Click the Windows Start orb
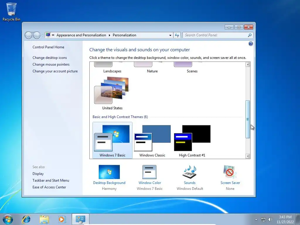This screenshot has height=225, width=300. click(8, 219)
